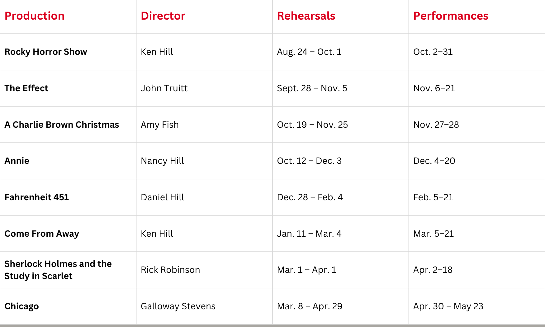Screen dimensions: 545x327
Task: Click director John Truitt
Action: (164, 88)
